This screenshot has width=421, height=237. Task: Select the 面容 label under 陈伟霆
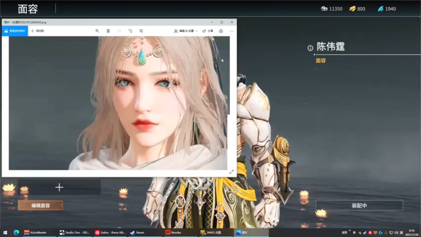pyautogui.click(x=321, y=61)
